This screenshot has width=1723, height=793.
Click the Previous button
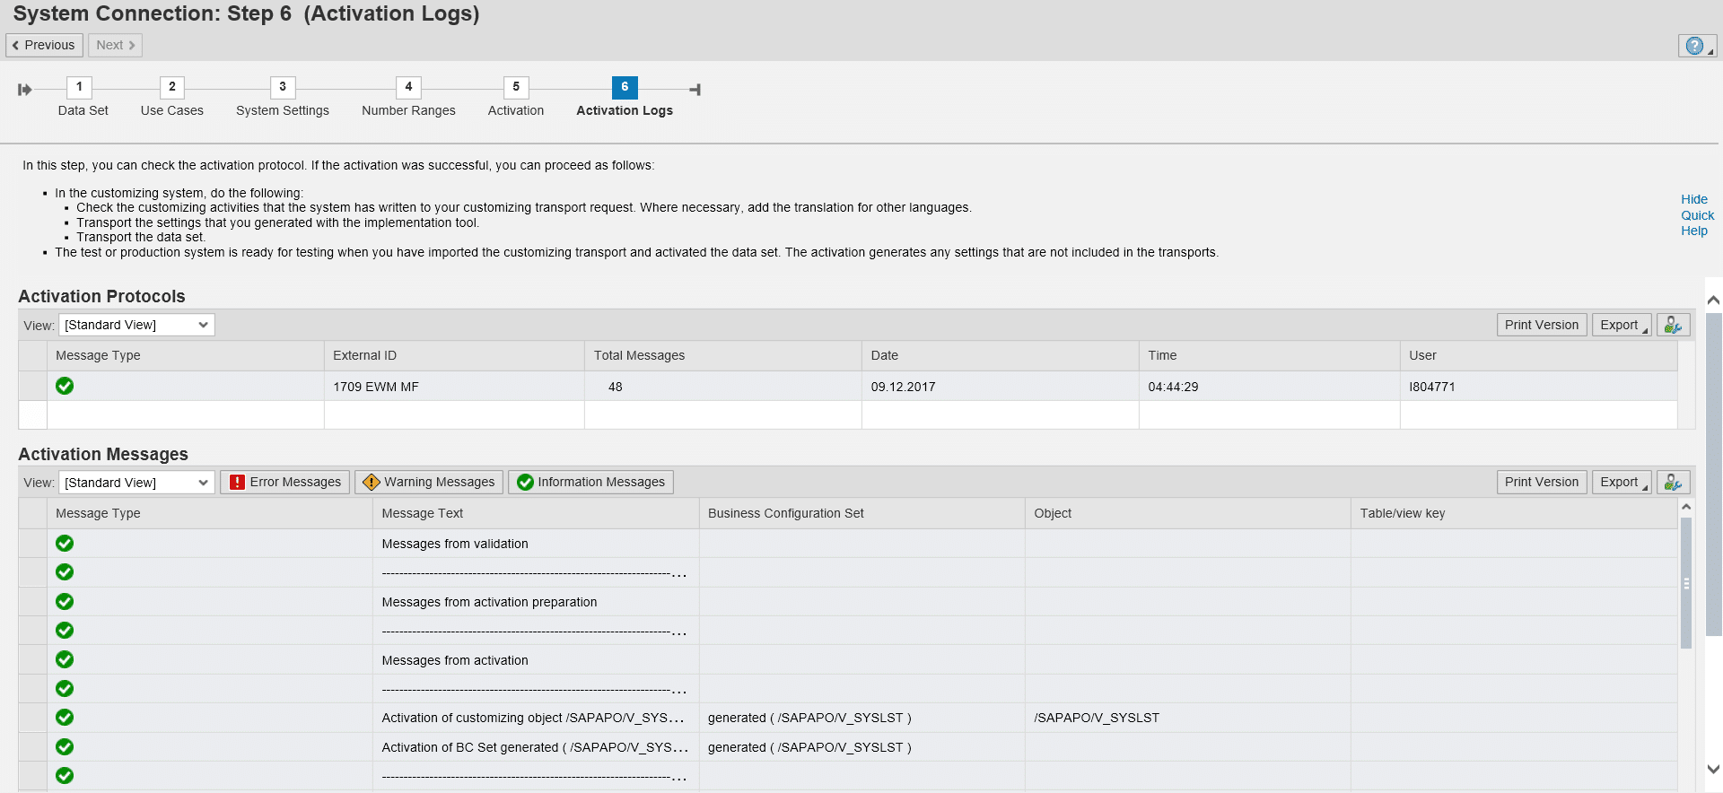(44, 46)
